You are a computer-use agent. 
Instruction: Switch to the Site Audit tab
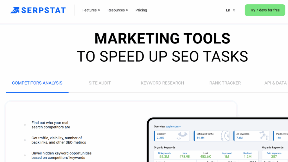click(x=100, y=83)
